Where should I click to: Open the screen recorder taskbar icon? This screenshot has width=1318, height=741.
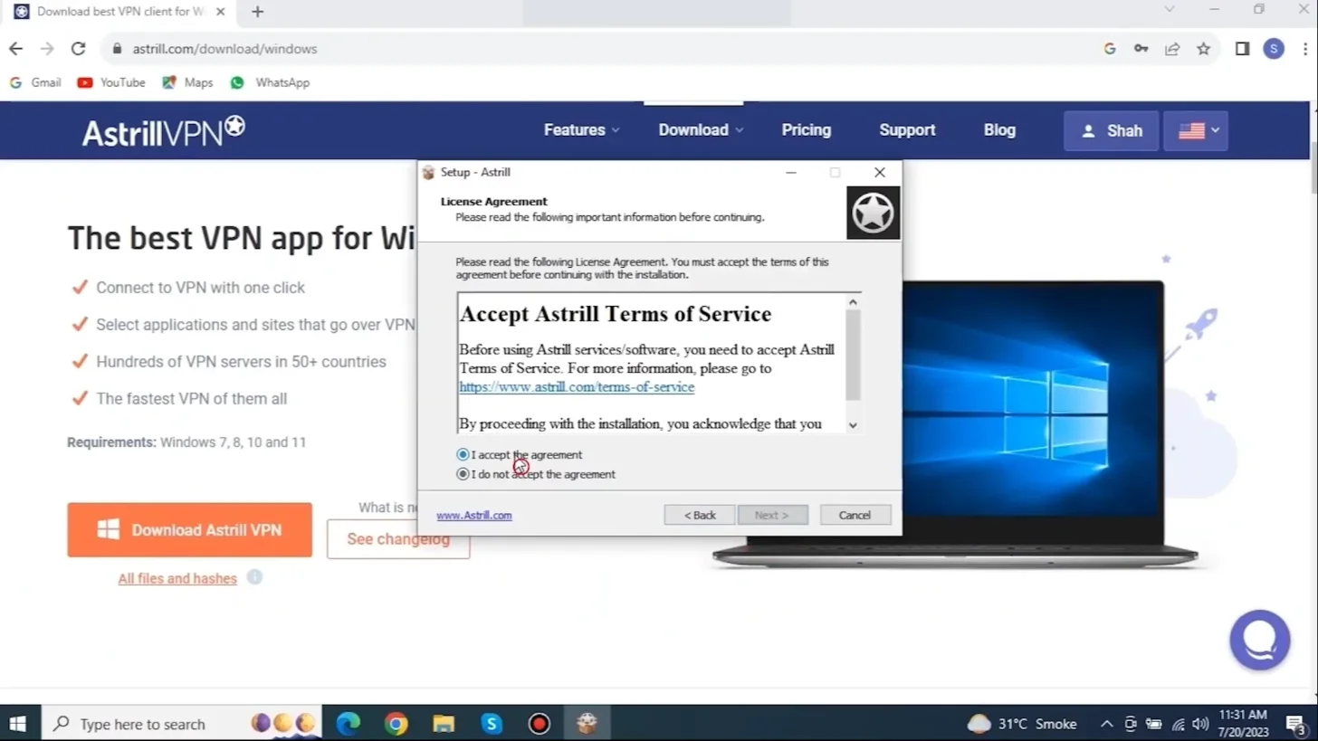[x=540, y=724]
